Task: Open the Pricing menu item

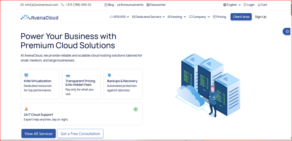Action: point(219,17)
